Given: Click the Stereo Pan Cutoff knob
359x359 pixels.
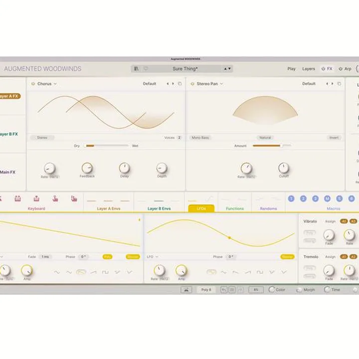Looking at the screenshot, I should click(284, 168).
